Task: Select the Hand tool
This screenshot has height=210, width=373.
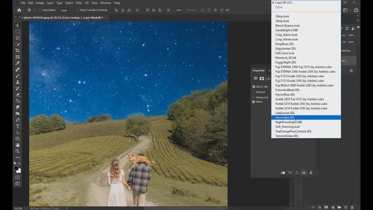Action: pos(17,145)
